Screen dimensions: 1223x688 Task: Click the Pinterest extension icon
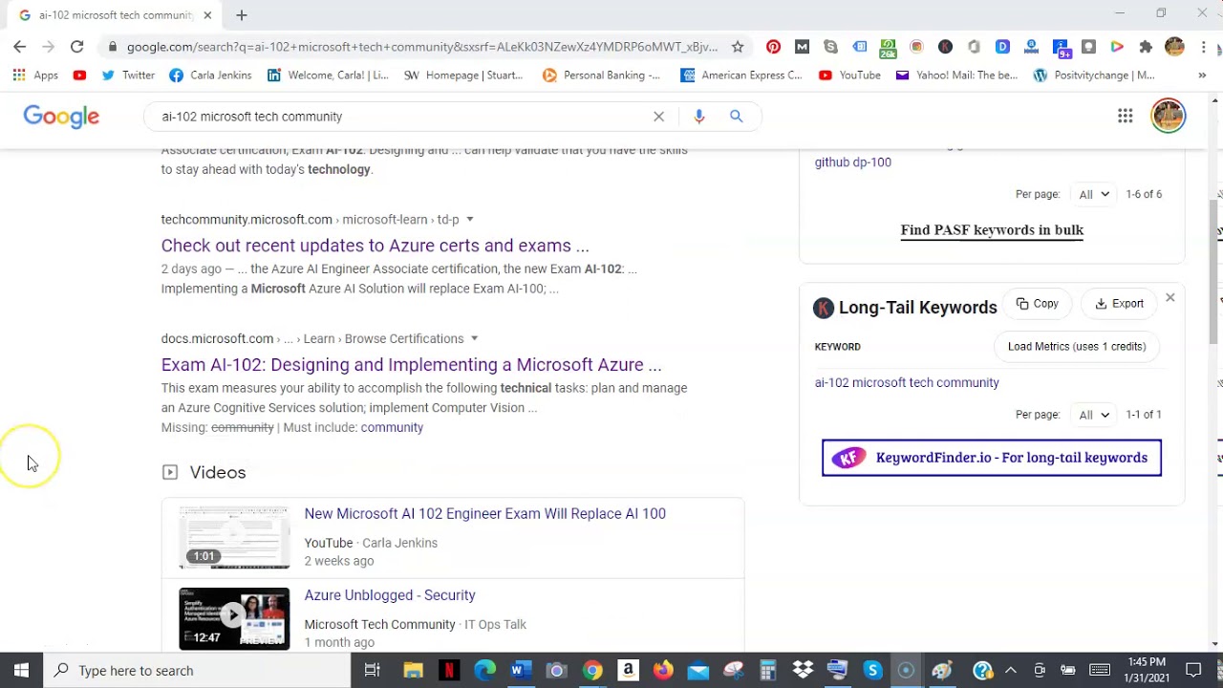coord(773,47)
